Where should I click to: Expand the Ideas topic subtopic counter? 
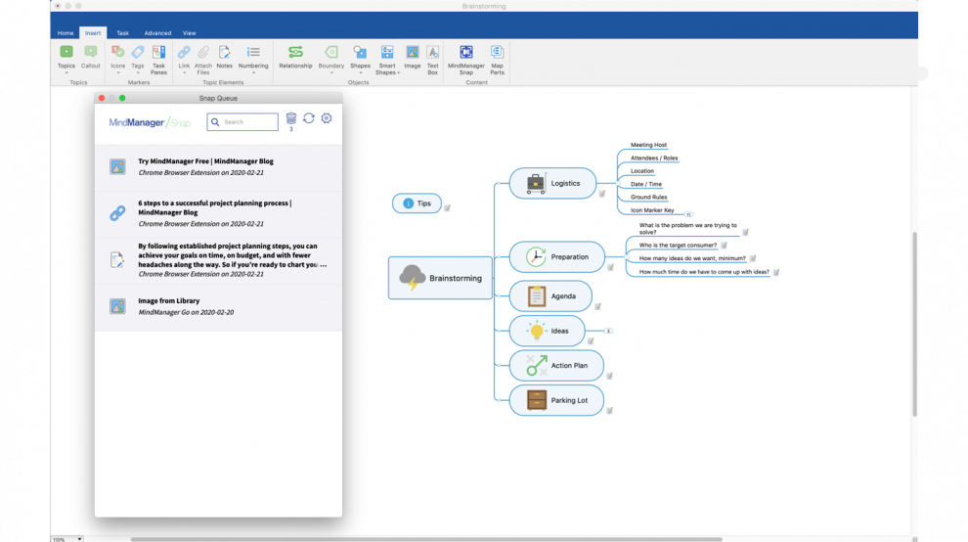click(608, 331)
